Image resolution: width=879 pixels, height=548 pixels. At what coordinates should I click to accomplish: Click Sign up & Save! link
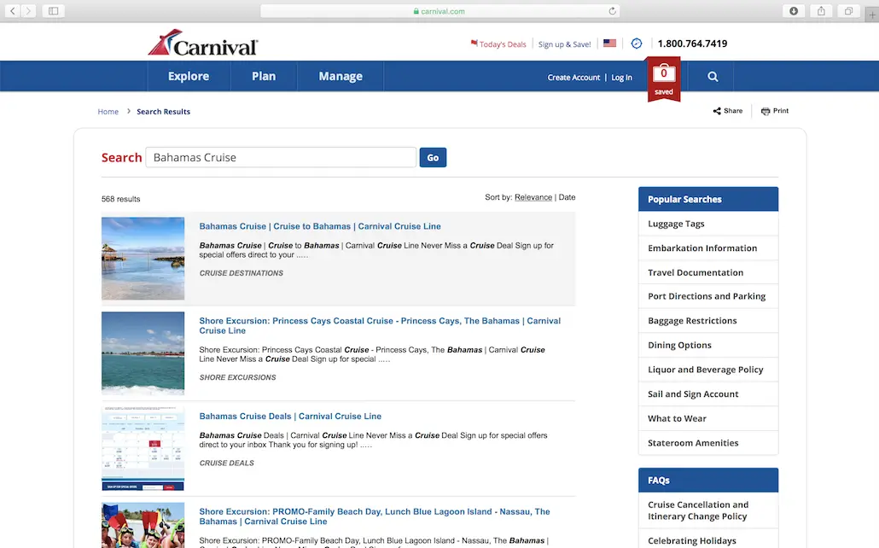[564, 44]
